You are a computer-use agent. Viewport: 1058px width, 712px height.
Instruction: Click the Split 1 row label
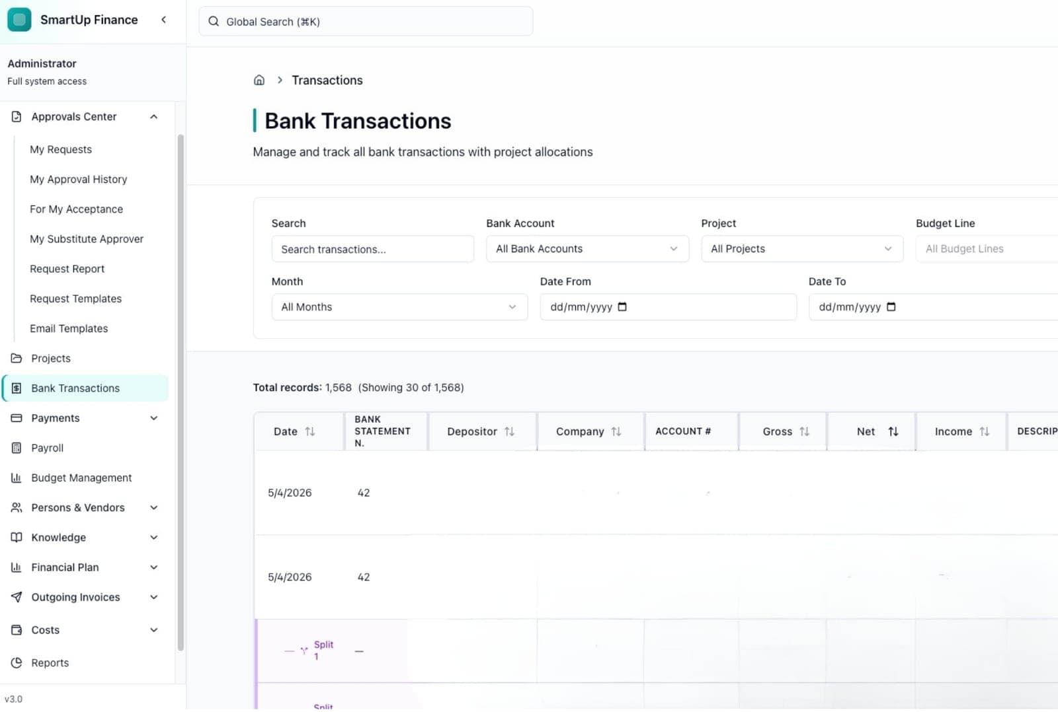click(x=323, y=651)
